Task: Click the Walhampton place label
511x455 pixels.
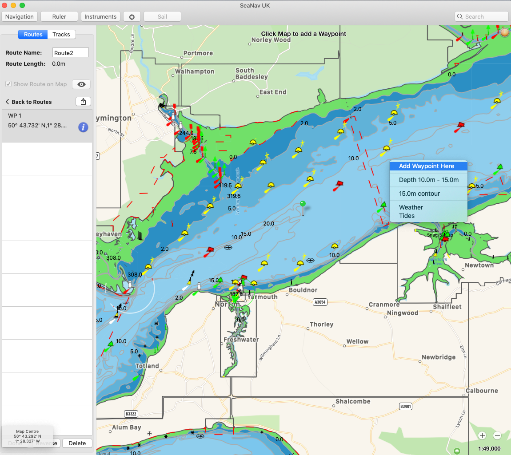Action: coord(195,71)
